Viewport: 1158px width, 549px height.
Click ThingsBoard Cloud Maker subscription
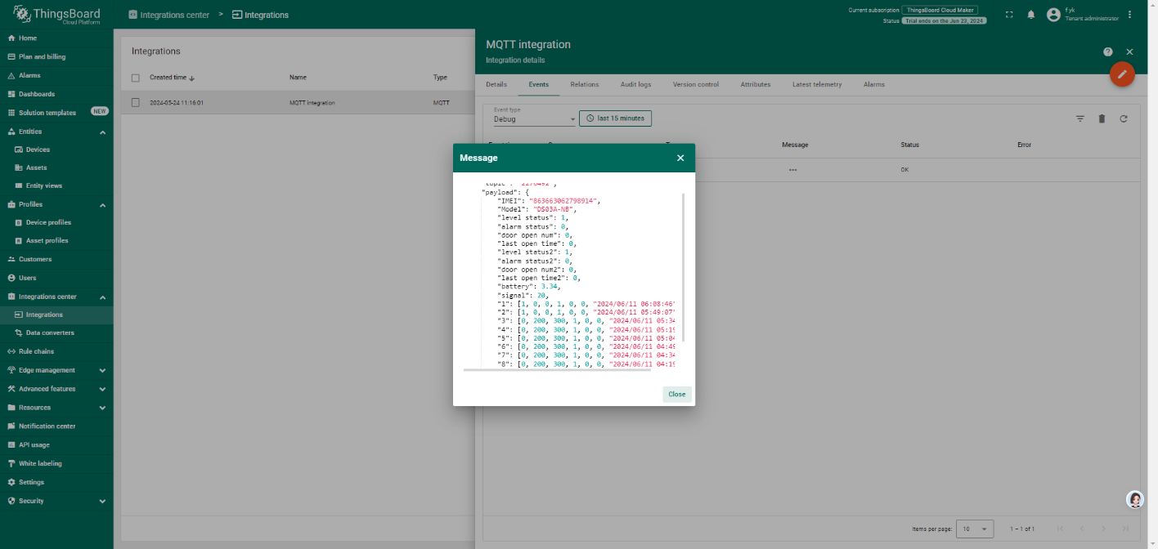coord(940,10)
